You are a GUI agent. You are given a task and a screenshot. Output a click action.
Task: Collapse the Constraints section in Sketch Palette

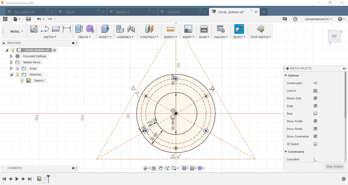(x=286, y=152)
